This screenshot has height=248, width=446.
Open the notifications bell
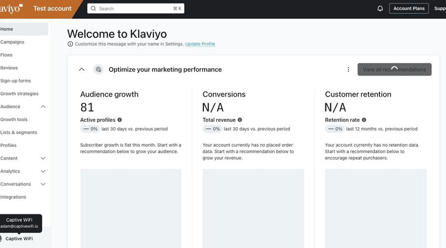pos(380,9)
